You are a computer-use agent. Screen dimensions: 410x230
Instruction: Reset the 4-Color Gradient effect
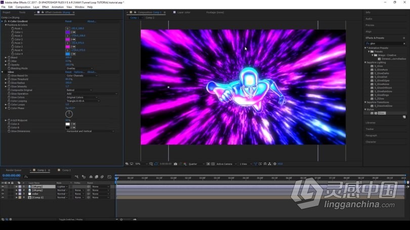tap(68, 21)
